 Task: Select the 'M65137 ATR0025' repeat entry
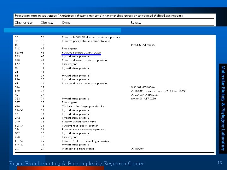pos(143,45)
